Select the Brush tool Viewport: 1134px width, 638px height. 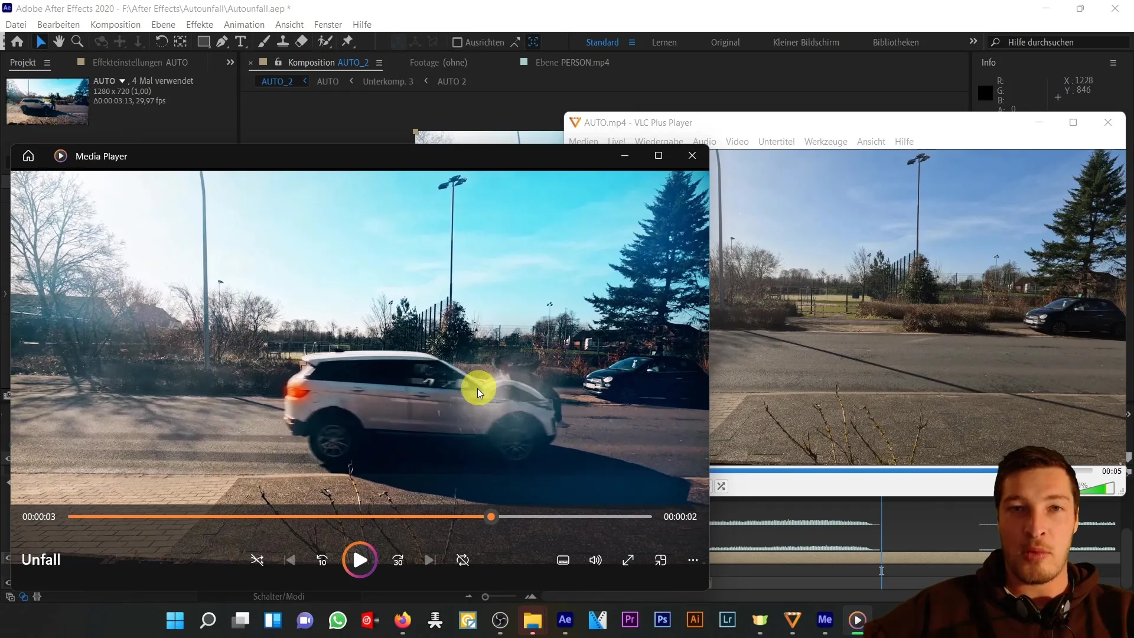(x=264, y=42)
